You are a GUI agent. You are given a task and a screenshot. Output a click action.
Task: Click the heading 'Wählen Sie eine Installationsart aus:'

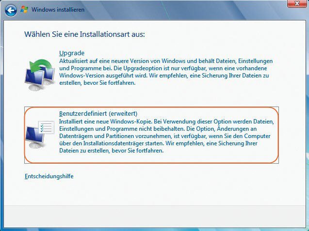pyautogui.click(x=84, y=34)
